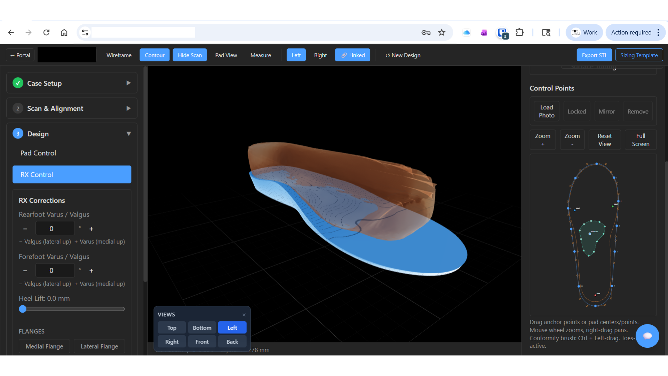
Task: Switch to Front view
Action: [x=202, y=342]
